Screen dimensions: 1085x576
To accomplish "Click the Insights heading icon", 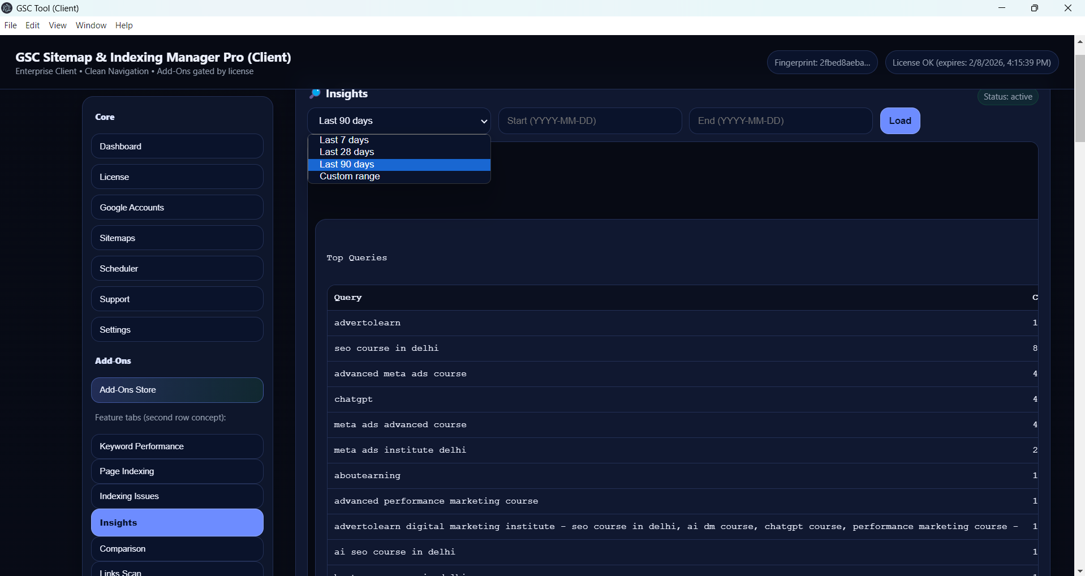I will pyautogui.click(x=315, y=94).
